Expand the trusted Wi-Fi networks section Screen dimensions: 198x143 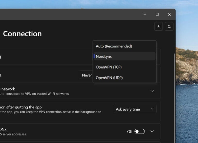152,91
